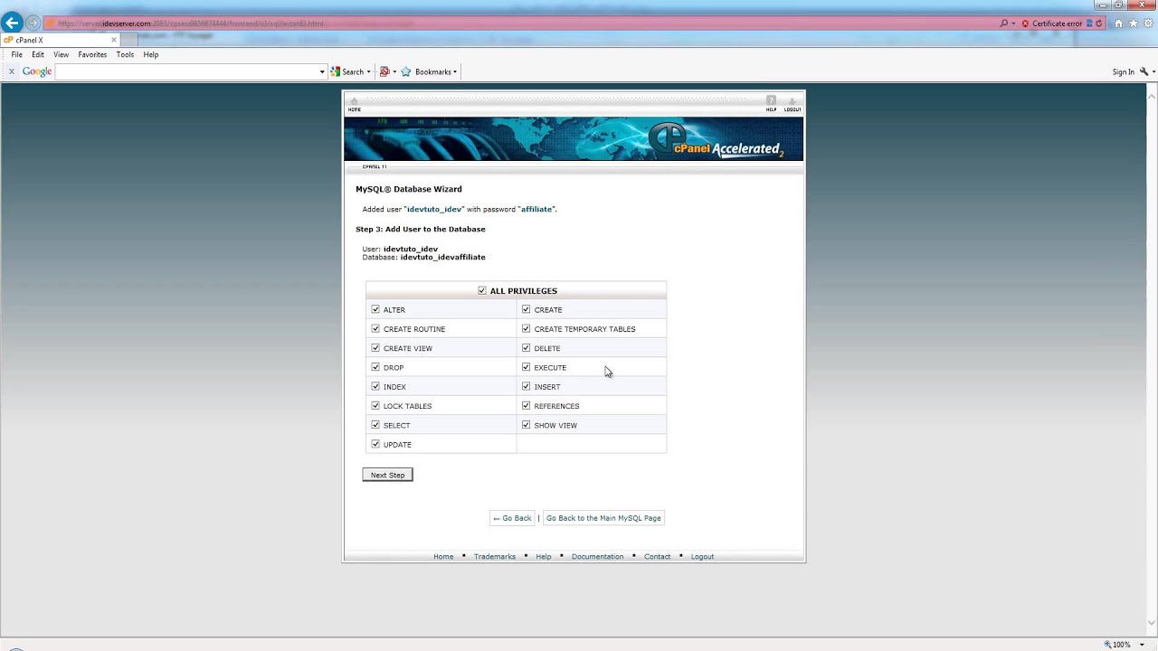Click the cPanel LOGOUT icon in page header
This screenshot has width=1158, height=651.
793,104
